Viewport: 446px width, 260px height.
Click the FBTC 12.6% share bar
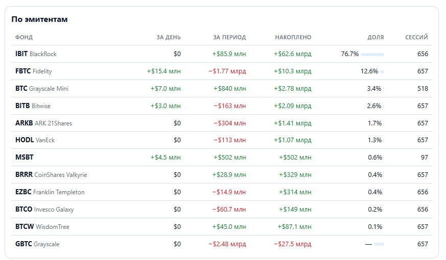click(x=382, y=72)
